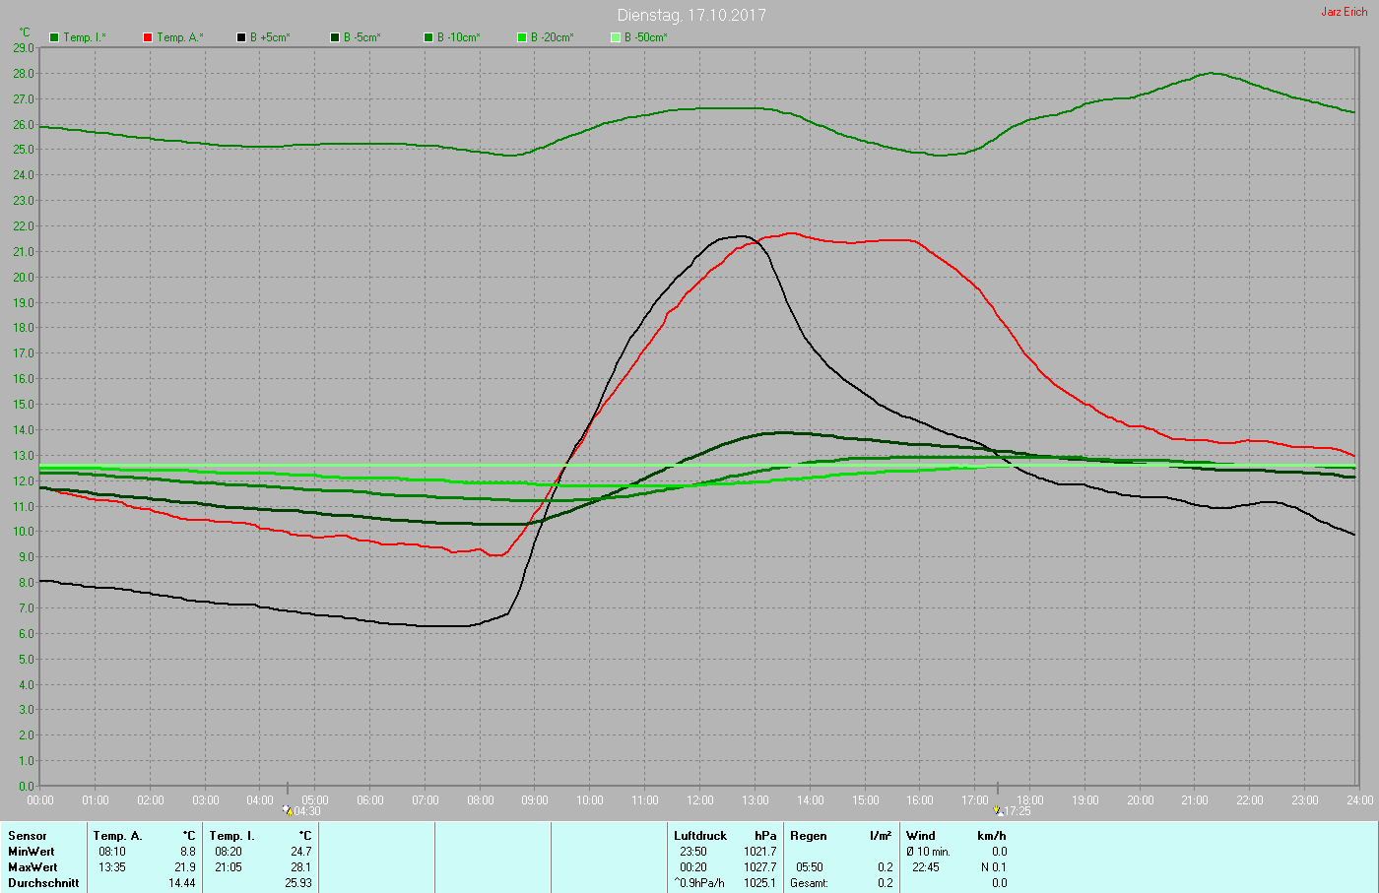Click the 'hPa' unit header
1379x893 pixels.
pos(765,836)
